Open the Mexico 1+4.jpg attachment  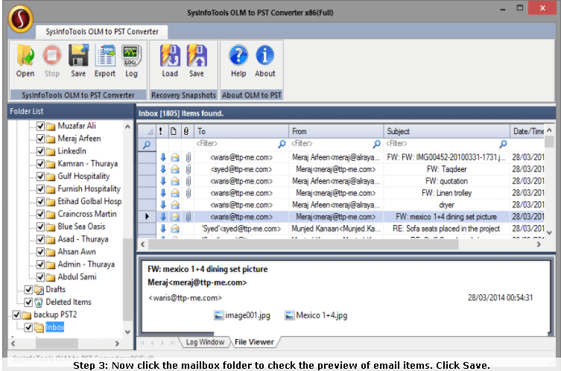[x=317, y=315]
